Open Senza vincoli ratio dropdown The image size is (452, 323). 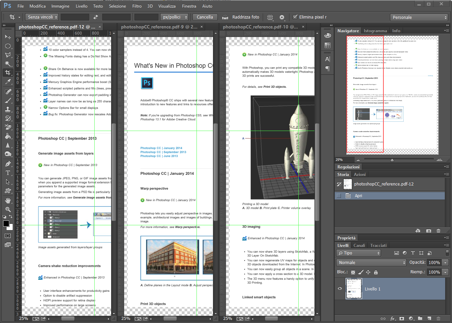(x=42, y=17)
